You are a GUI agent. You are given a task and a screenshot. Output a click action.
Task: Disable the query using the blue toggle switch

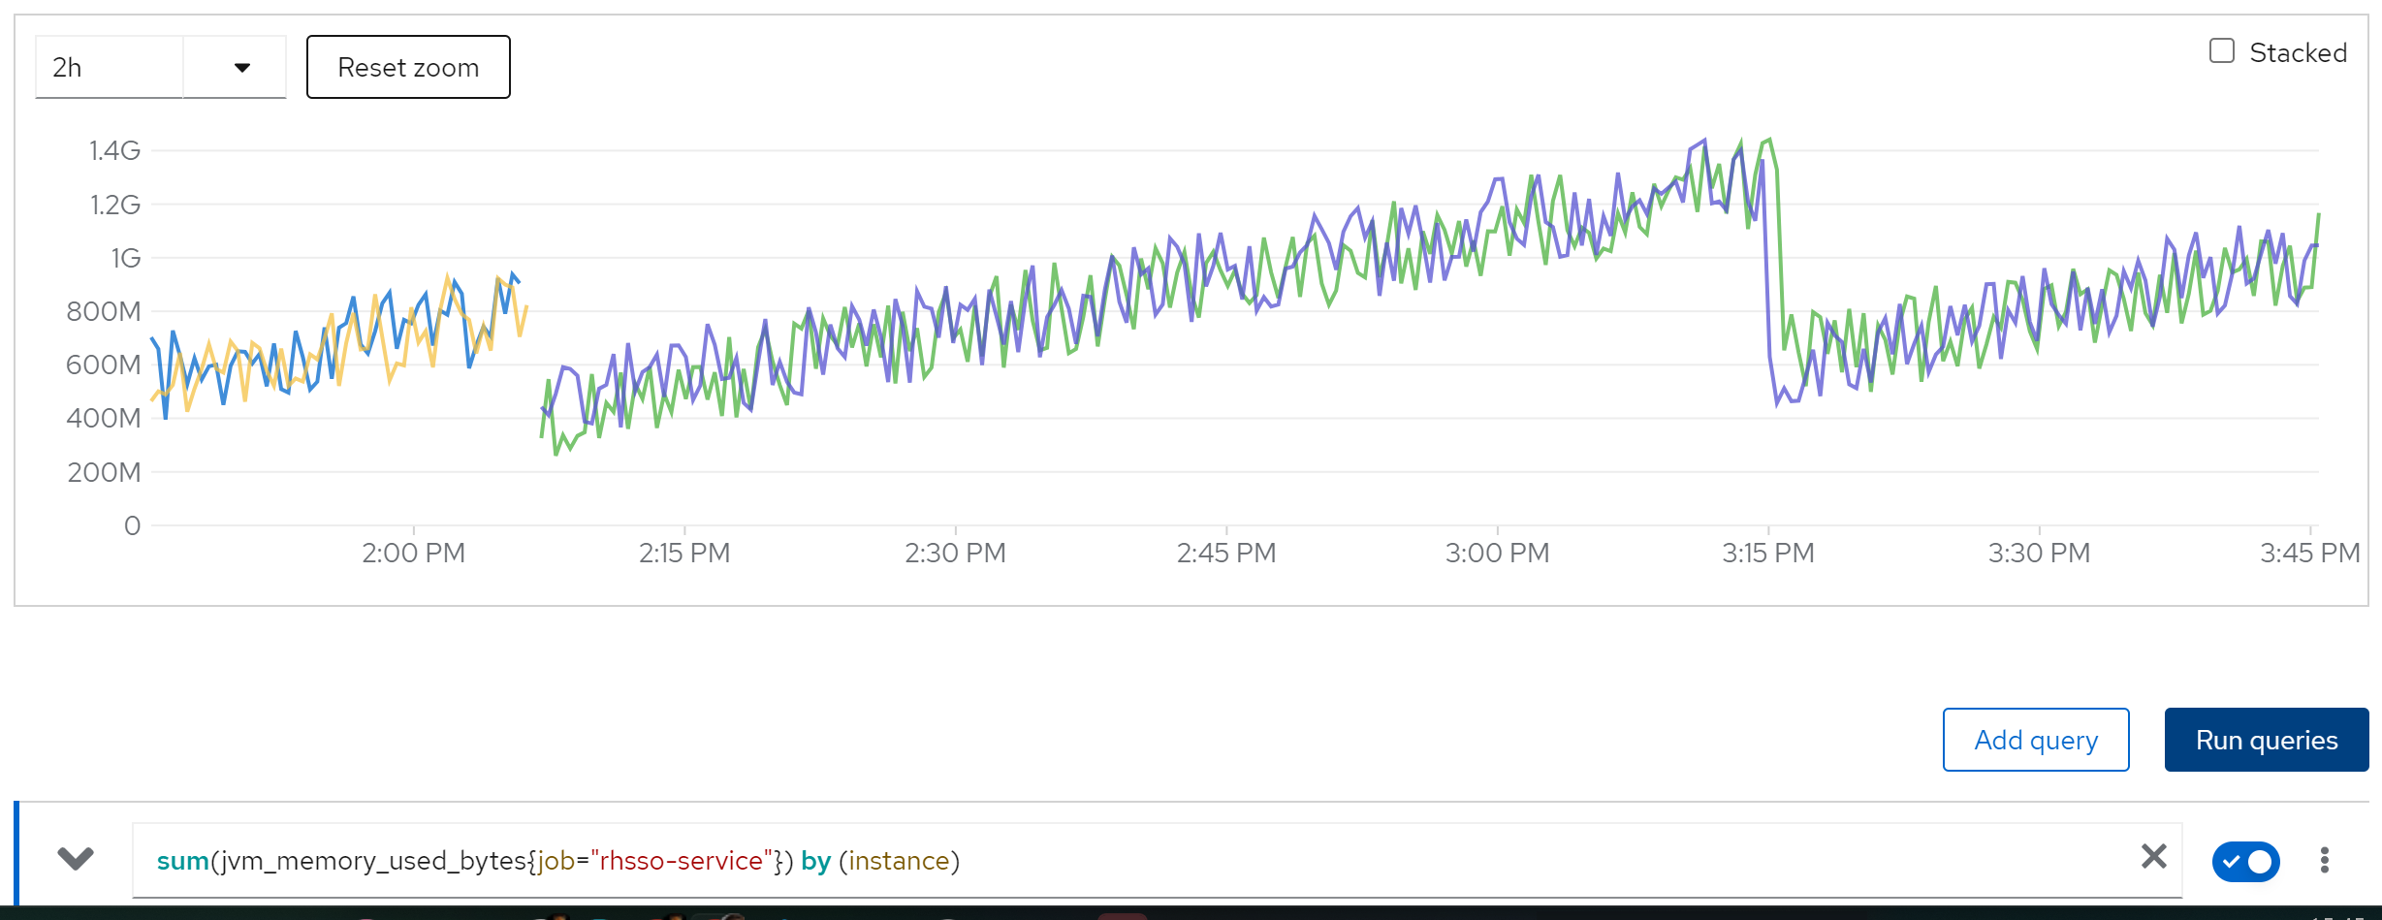click(x=2245, y=861)
